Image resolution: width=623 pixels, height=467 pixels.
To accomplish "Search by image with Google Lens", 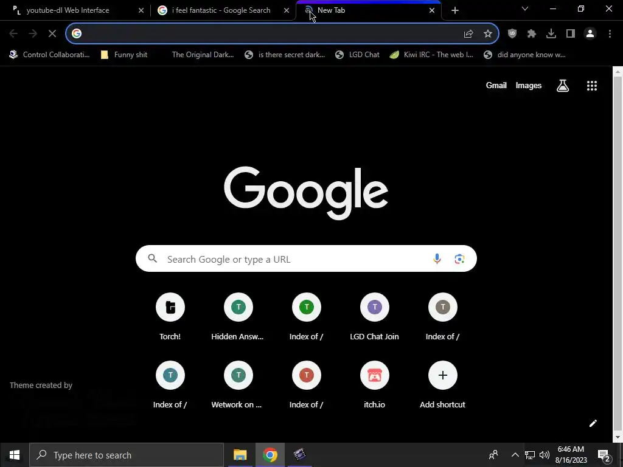I will pos(459,259).
